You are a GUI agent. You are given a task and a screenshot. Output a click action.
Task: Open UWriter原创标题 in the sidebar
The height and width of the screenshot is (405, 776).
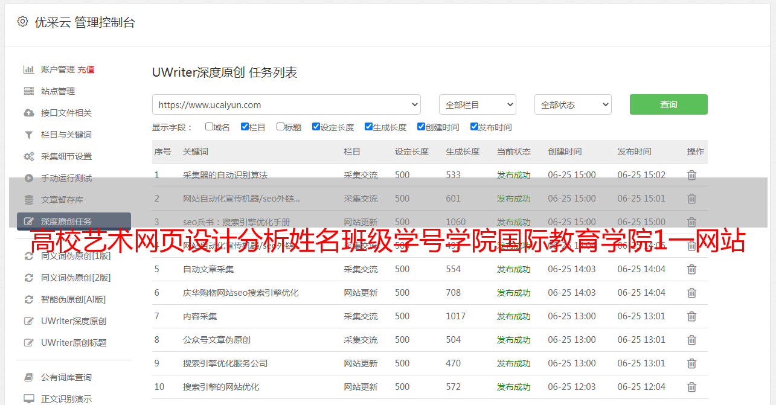74,343
